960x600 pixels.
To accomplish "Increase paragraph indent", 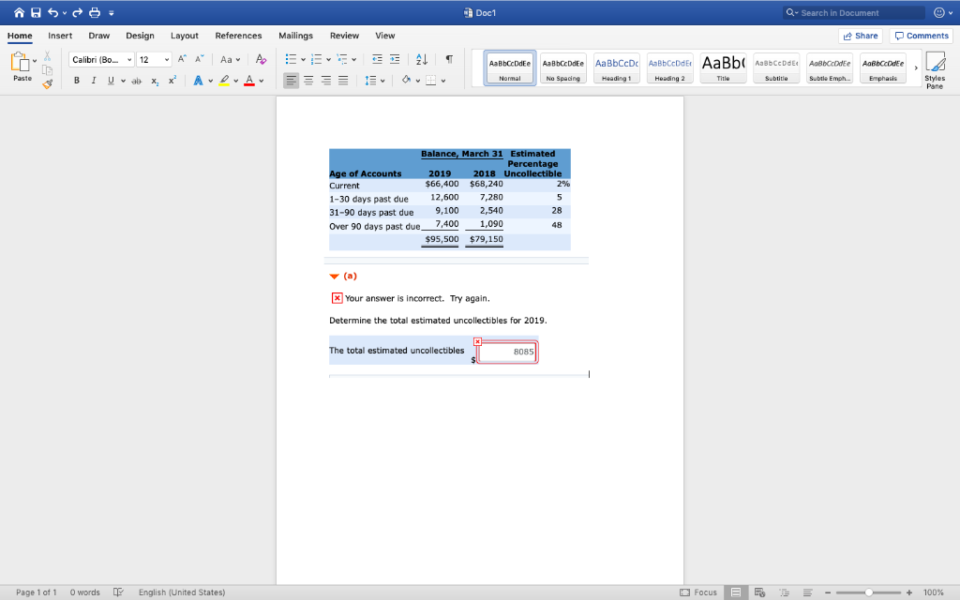I will (393, 58).
